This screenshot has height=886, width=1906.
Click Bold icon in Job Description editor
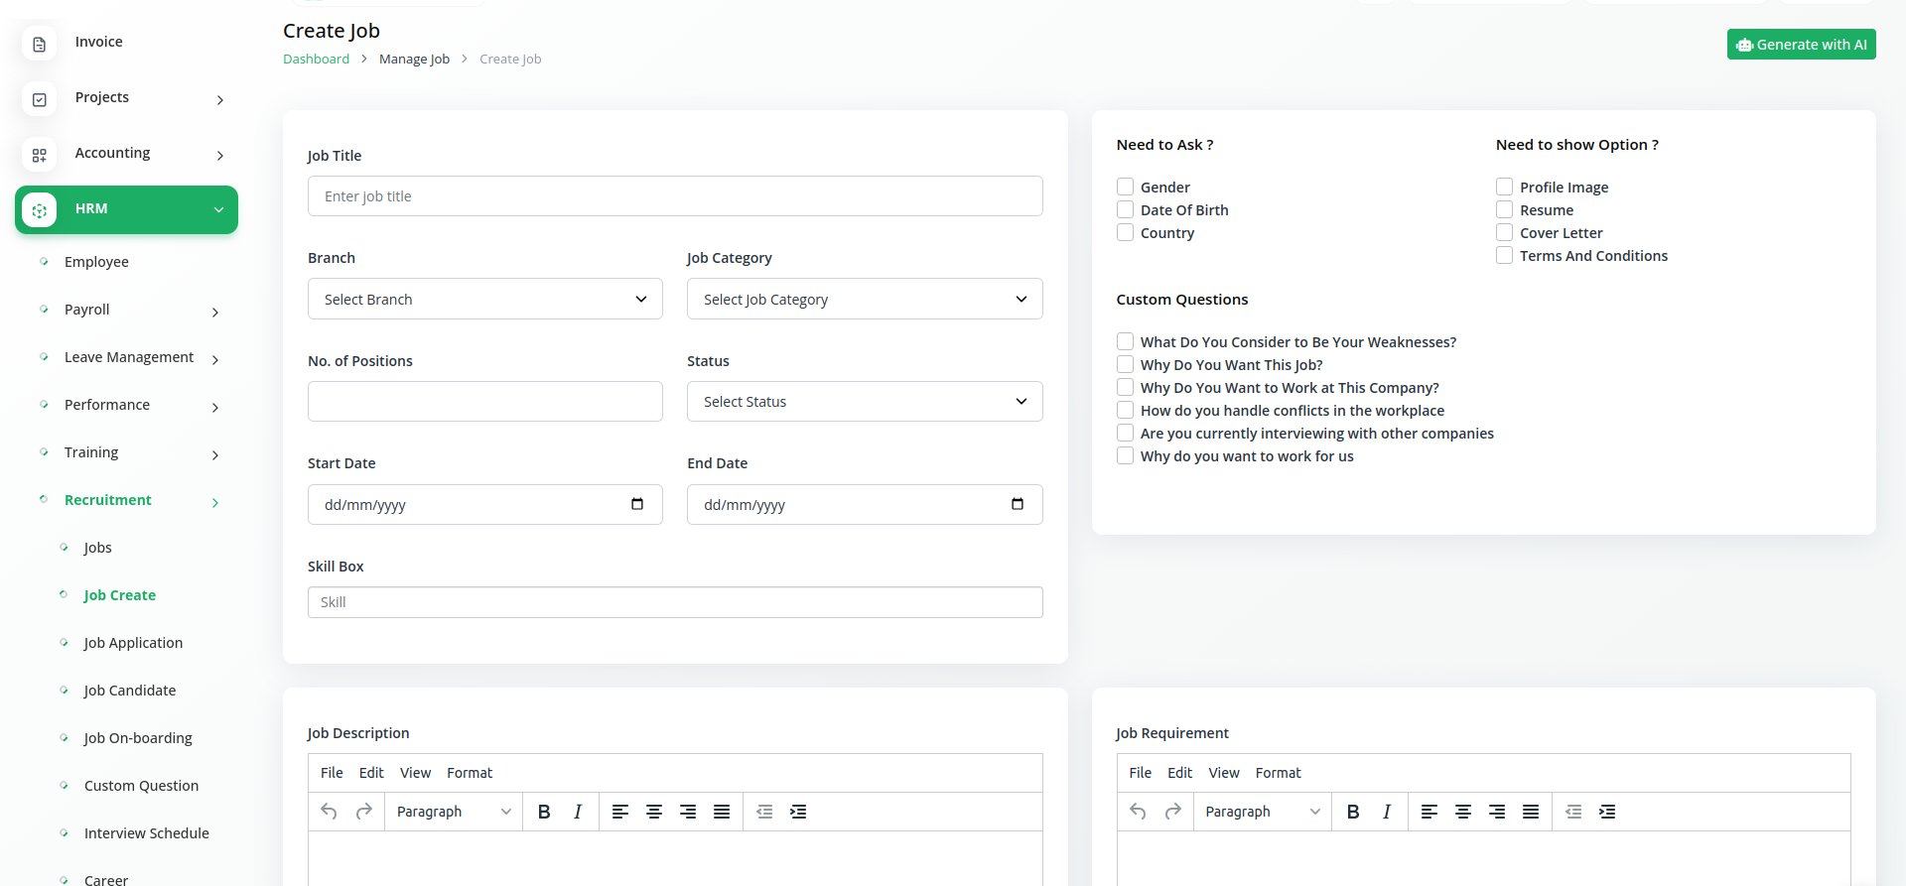[544, 812]
